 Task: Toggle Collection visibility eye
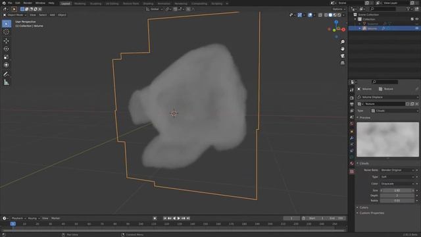[416, 19]
